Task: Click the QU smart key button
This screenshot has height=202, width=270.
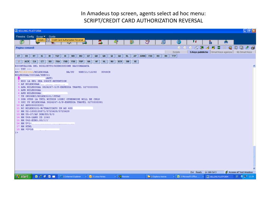Action: point(119,56)
